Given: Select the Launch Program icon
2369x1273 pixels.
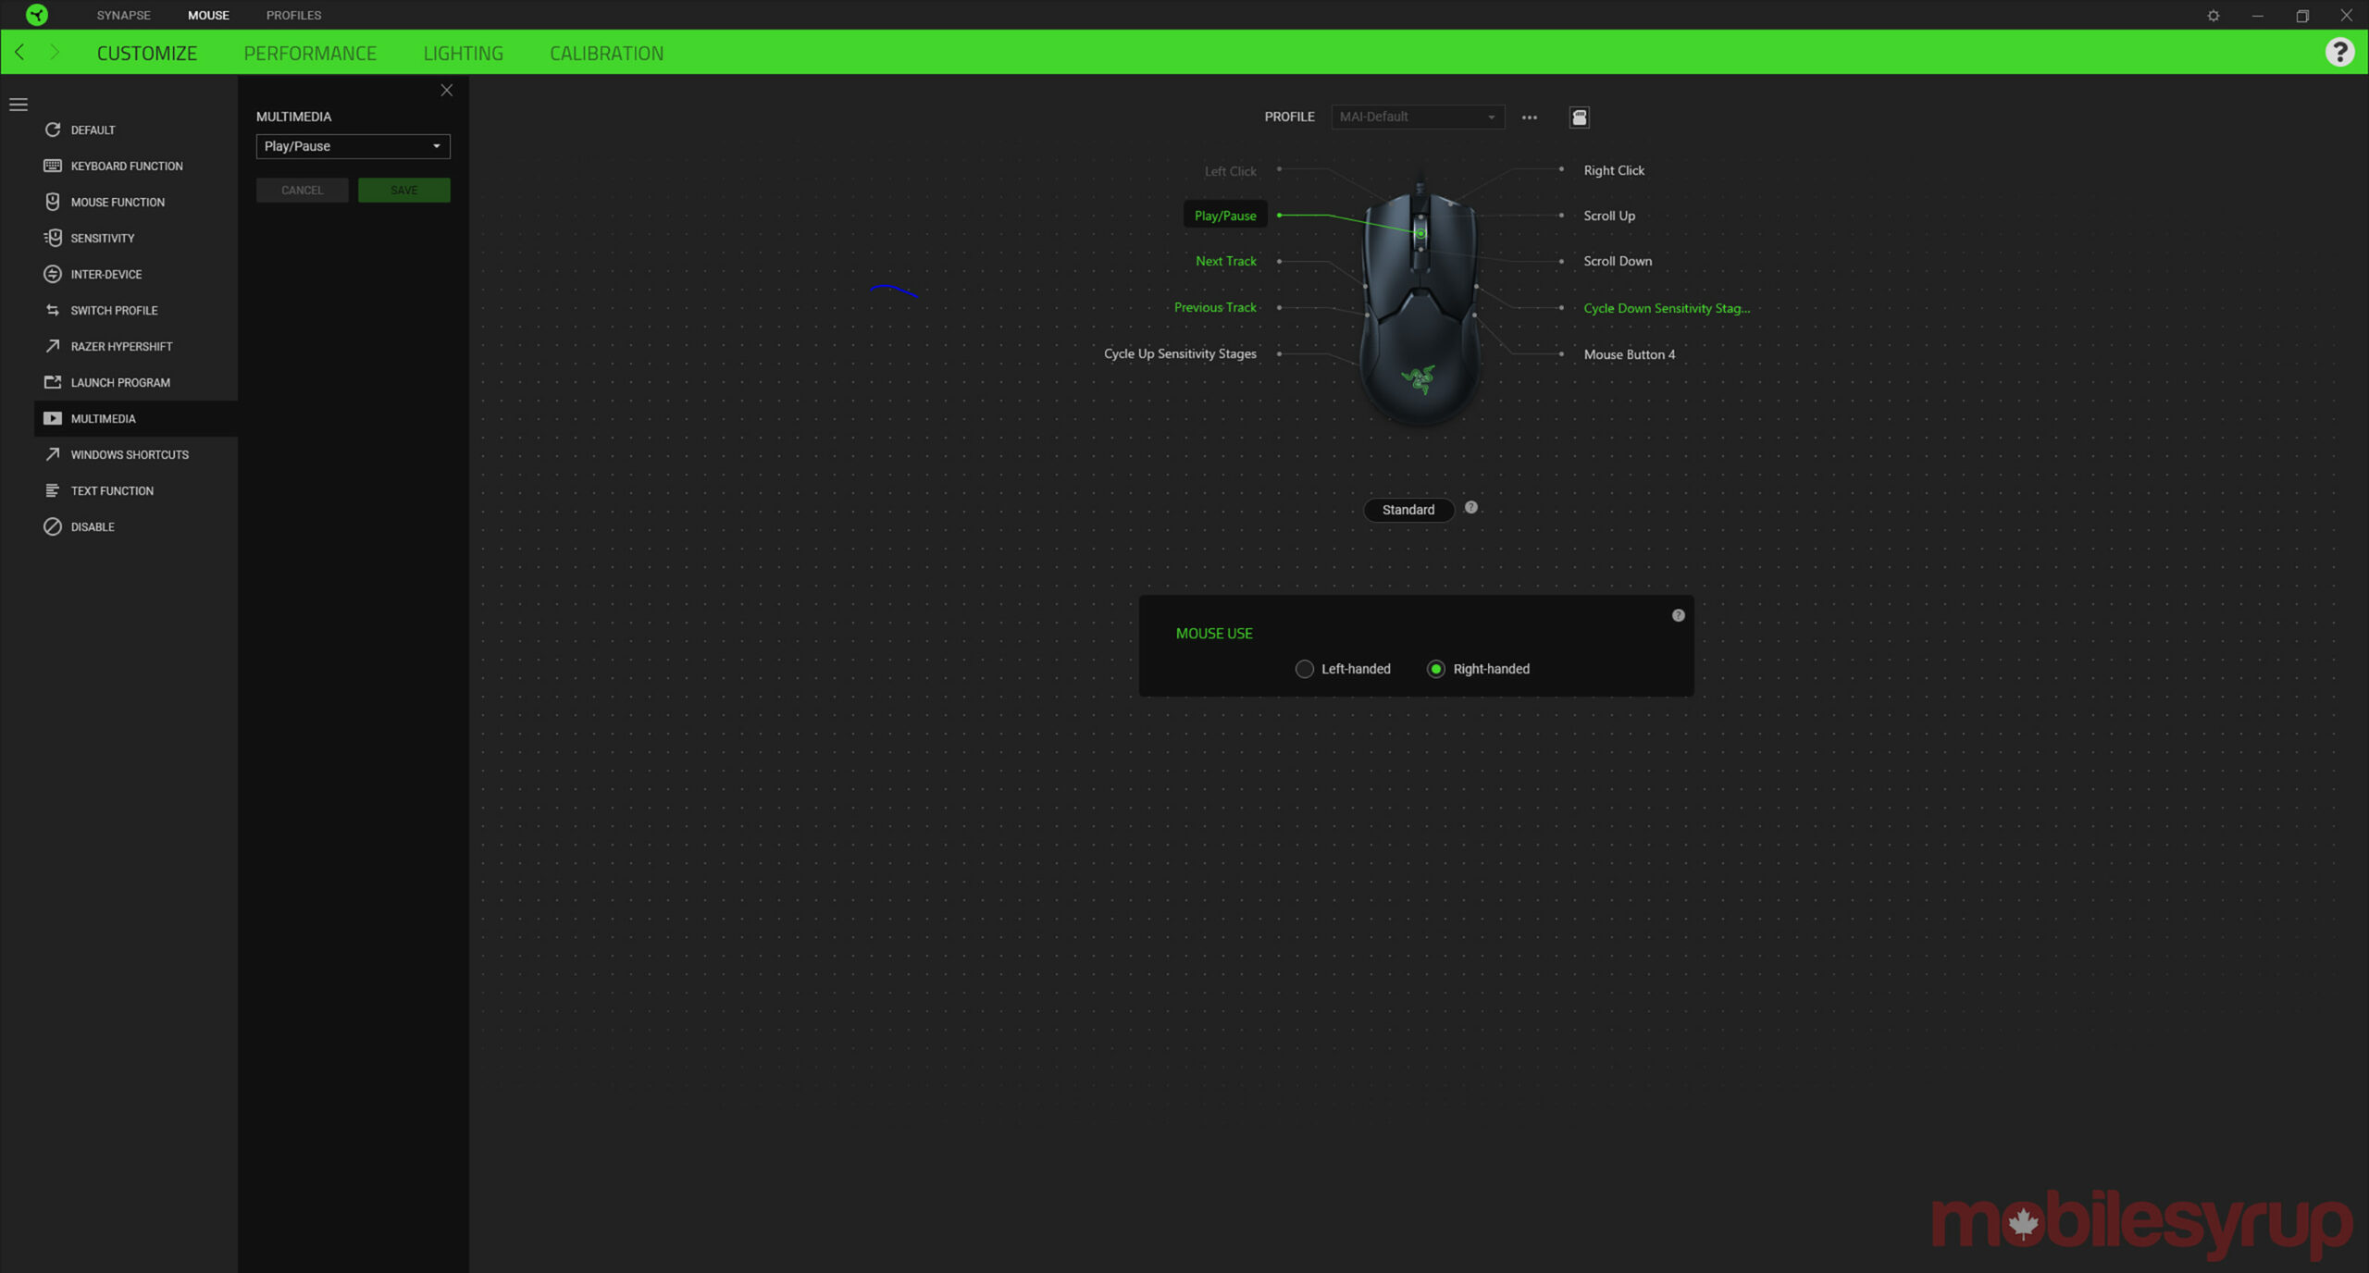Looking at the screenshot, I should (52, 381).
